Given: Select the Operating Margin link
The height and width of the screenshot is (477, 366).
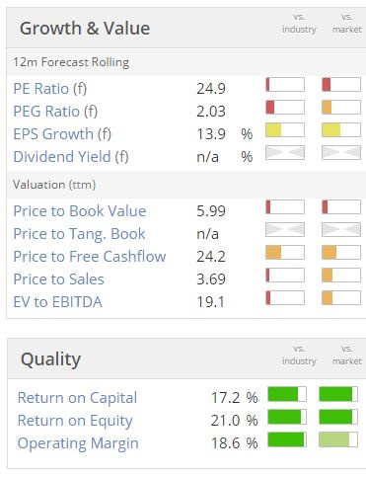Looking at the screenshot, I should point(78,443).
